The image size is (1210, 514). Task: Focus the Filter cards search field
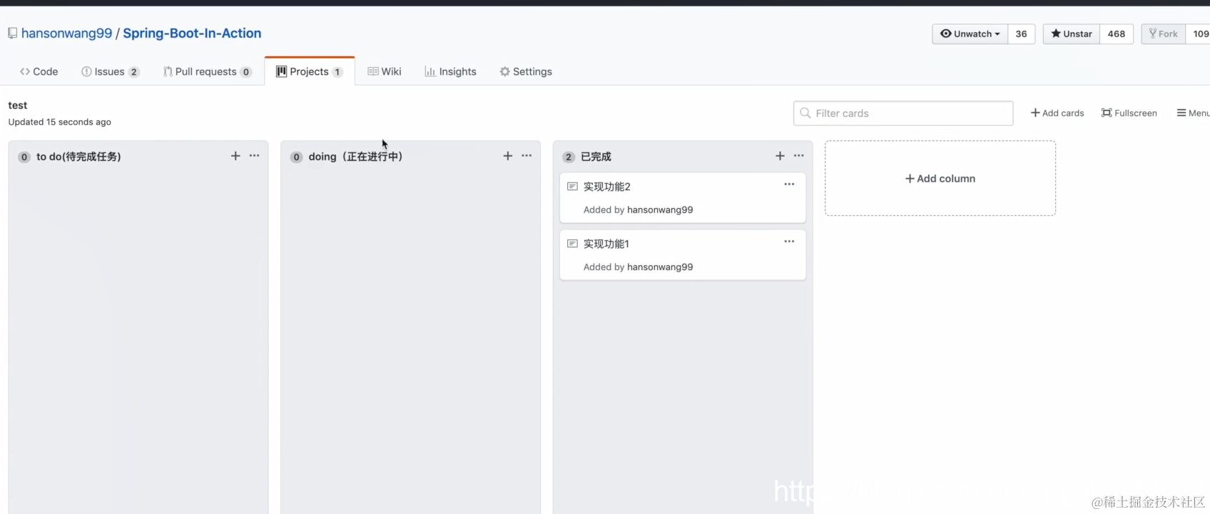pos(903,113)
